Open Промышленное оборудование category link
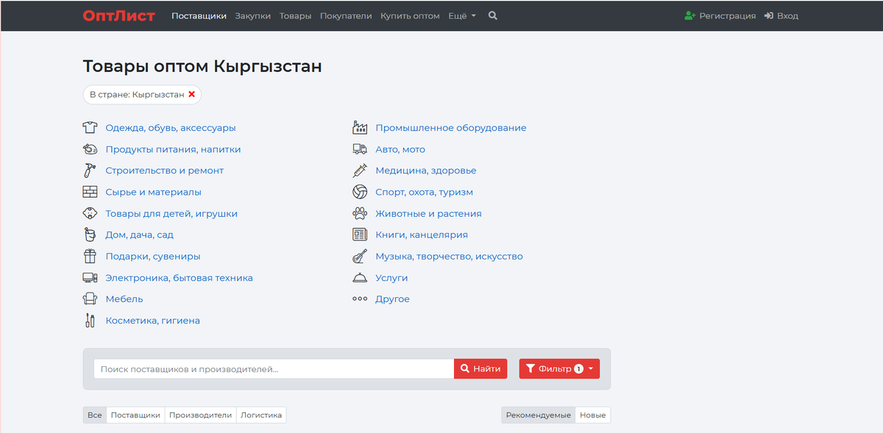Image resolution: width=883 pixels, height=433 pixels. tap(451, 128)
